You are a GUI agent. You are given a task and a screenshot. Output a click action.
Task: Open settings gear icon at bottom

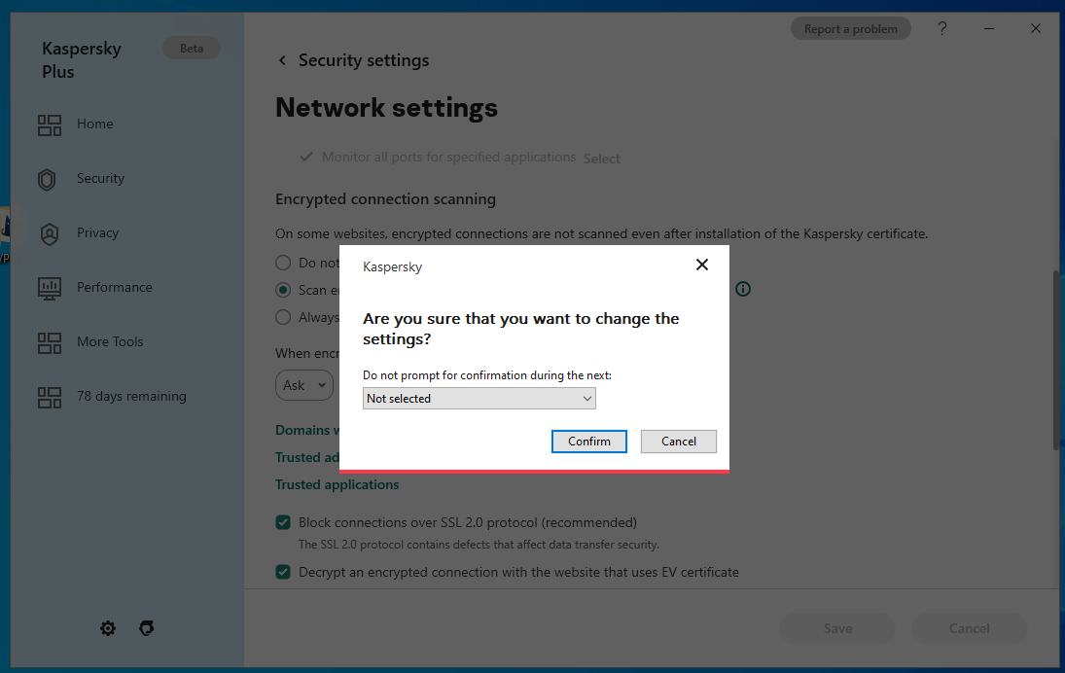tap(108, 628)
